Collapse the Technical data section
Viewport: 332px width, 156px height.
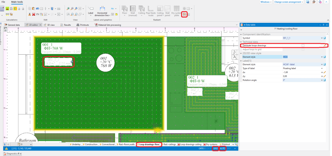click(x=241, y=42)
